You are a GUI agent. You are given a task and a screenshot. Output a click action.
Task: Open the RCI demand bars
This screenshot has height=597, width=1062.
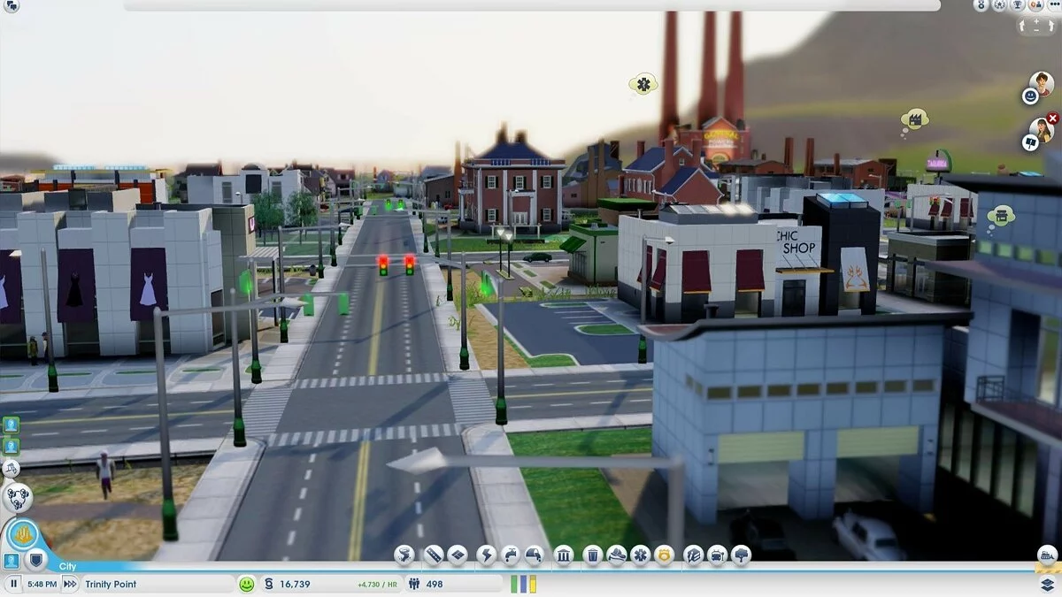pyautogui.click(x=523, y=584)
